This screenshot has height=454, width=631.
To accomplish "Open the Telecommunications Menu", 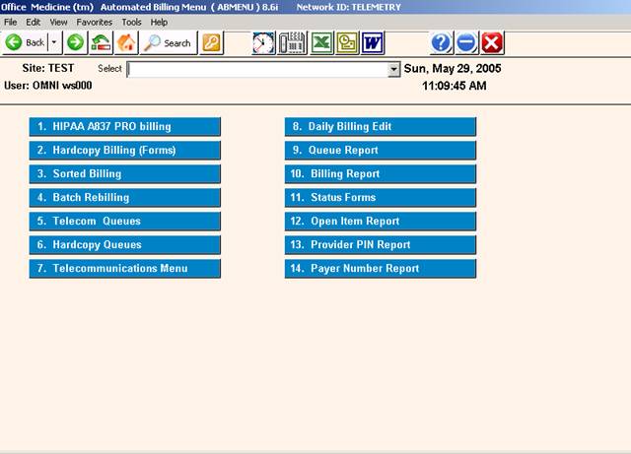I will click(124, 269).
